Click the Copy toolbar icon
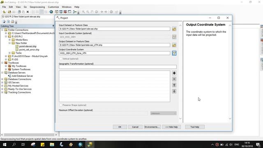 pyautogui.click(x=19, y=12)
